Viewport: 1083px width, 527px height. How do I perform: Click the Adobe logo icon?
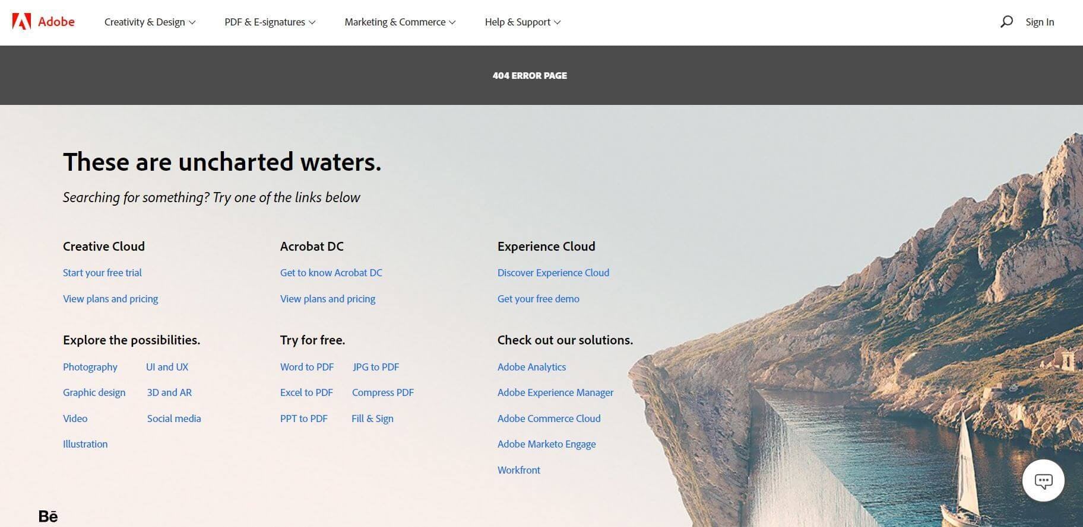[x=22, y=22]
